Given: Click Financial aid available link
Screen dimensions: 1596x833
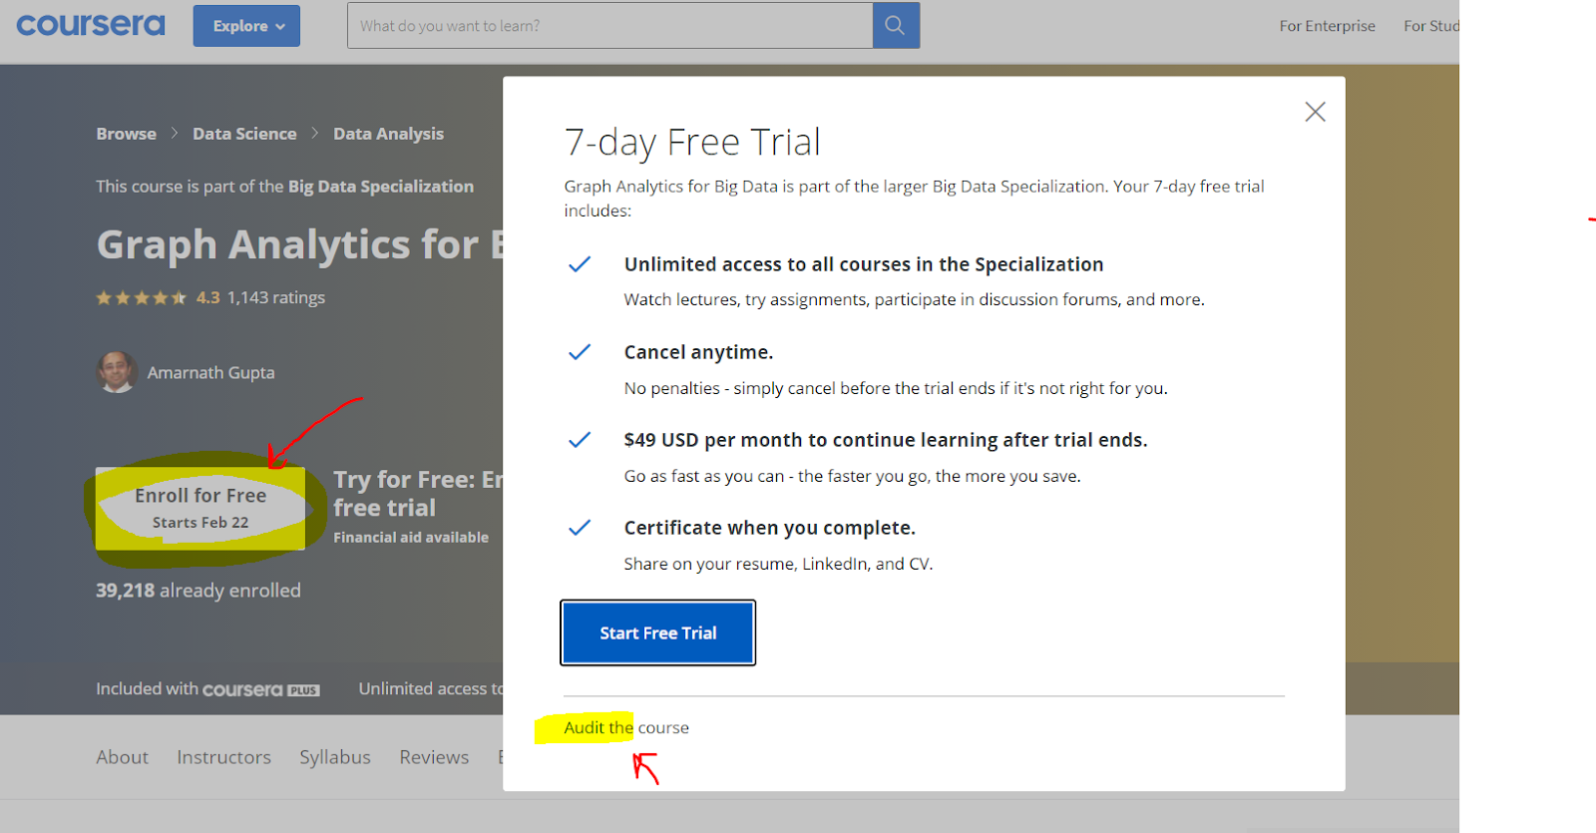Looking at the screenshot, I should click(x=411, y=537).
